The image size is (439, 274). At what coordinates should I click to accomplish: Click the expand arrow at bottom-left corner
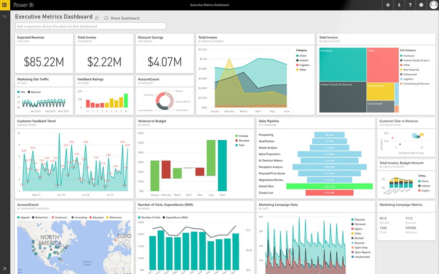point(4,269)
